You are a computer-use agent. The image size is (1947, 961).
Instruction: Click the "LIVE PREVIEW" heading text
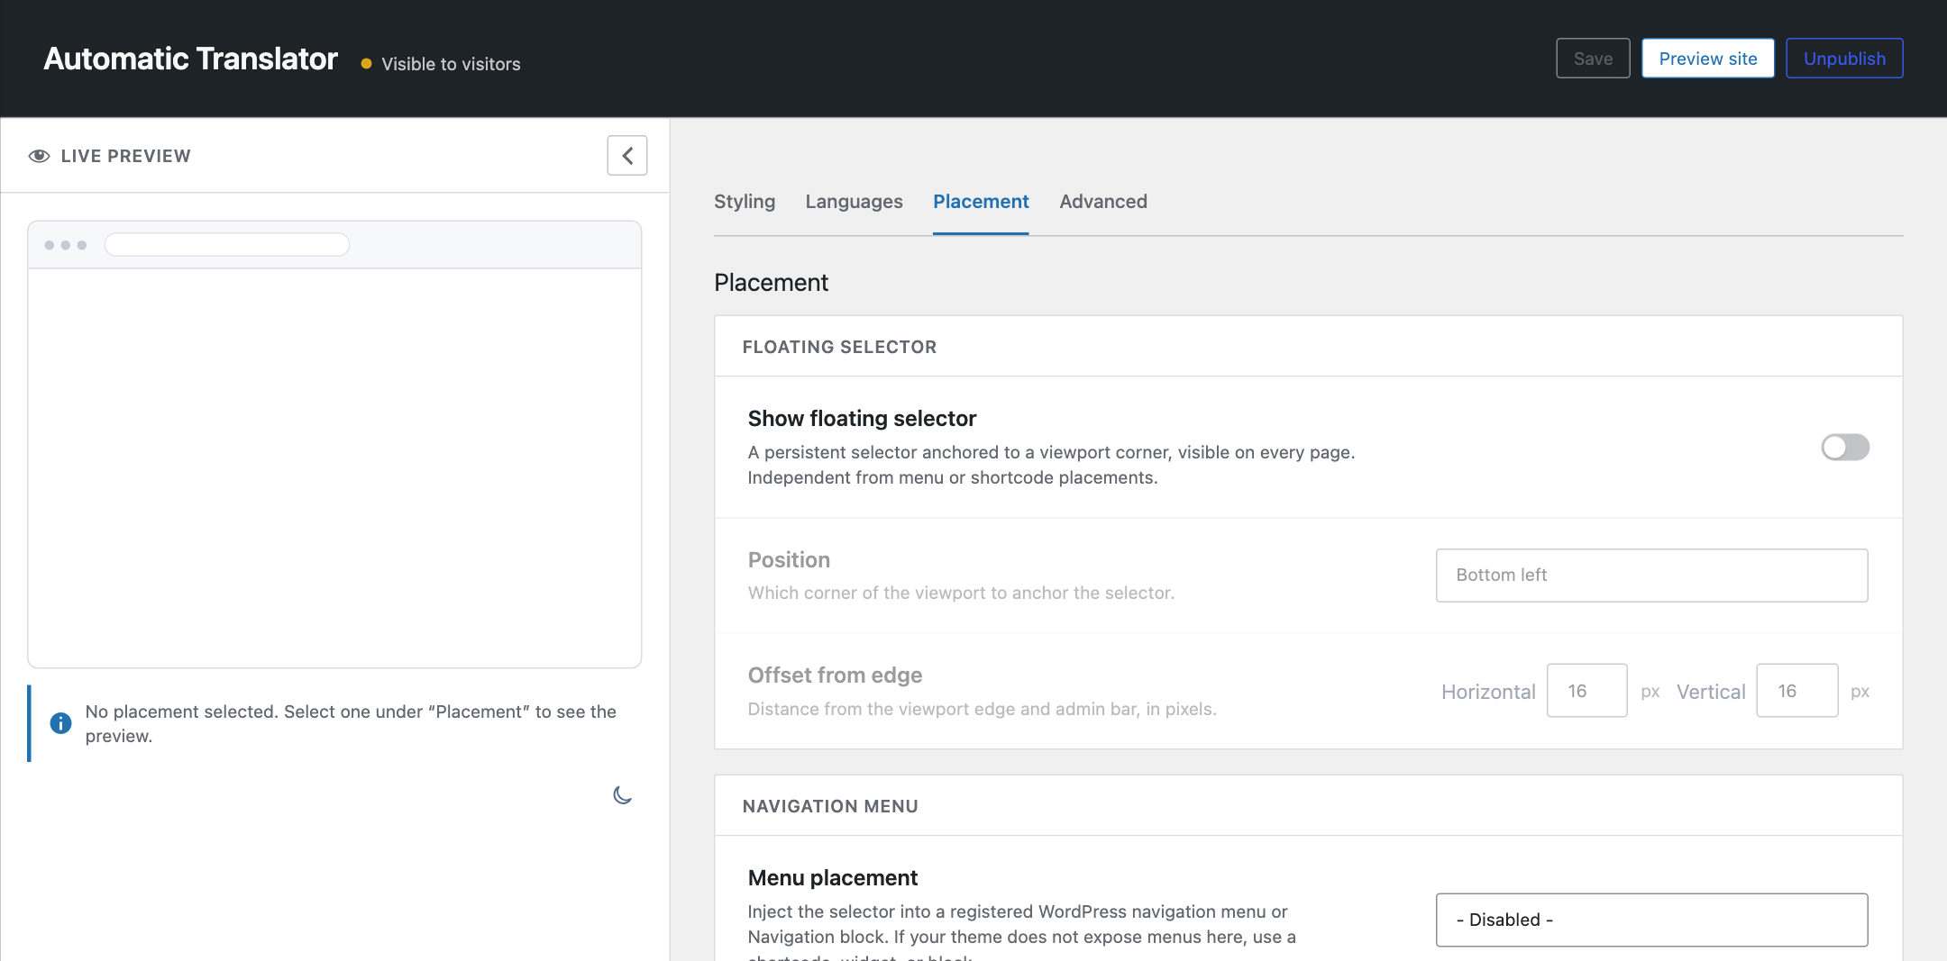pos(125,156)
